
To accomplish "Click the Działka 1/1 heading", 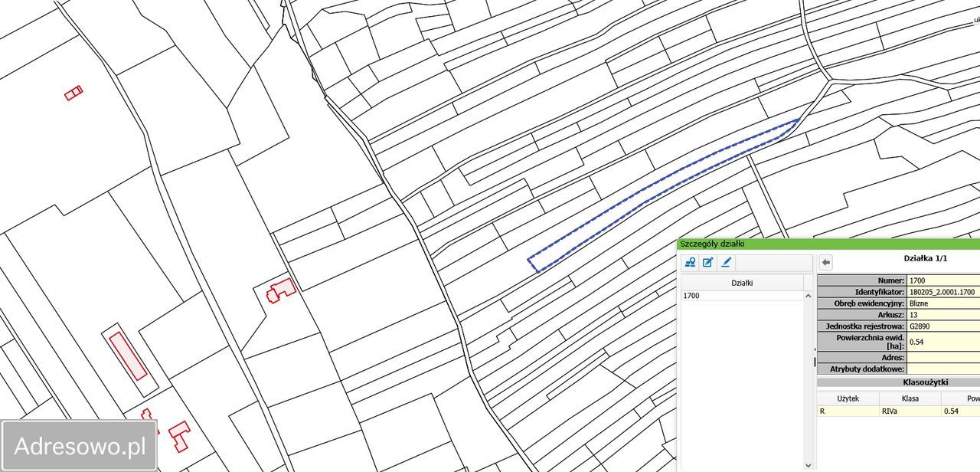I will point(925,259).
